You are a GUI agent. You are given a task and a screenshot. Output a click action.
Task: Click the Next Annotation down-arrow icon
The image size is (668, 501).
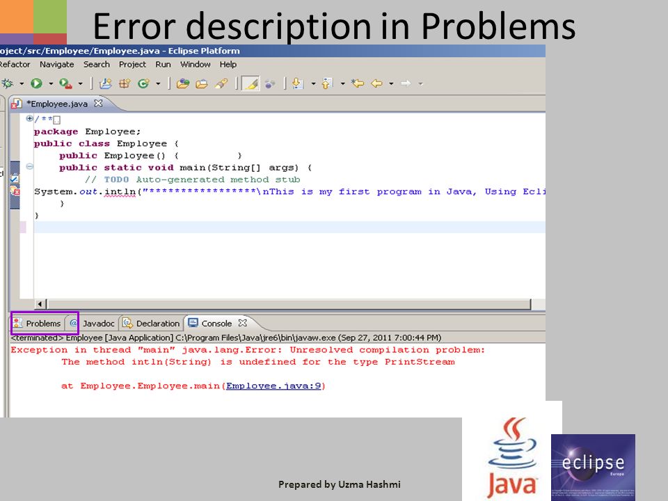coord(298,83)
